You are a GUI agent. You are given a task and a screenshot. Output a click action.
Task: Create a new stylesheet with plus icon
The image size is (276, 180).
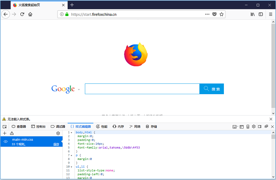pos(5,133)
